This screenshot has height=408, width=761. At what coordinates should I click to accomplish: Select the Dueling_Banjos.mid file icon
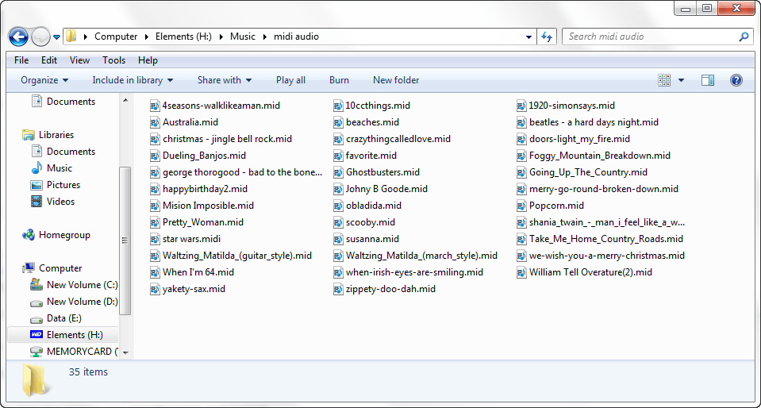pos(155,156)
